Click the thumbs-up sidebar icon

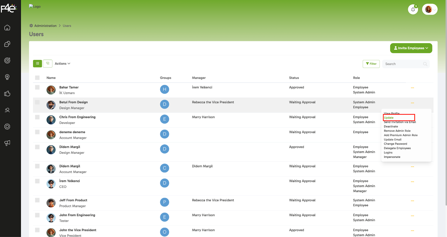[x=7, y=93]
